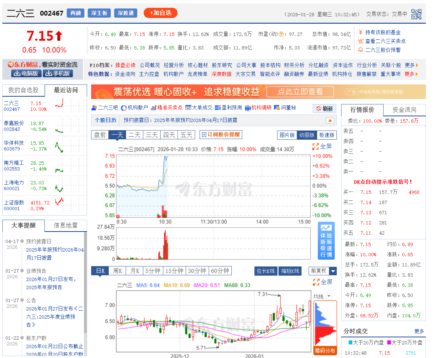This screenshot has width=434, height=358.
Task: Open 南方精工 in recent list
Action: tap(14, 163)
